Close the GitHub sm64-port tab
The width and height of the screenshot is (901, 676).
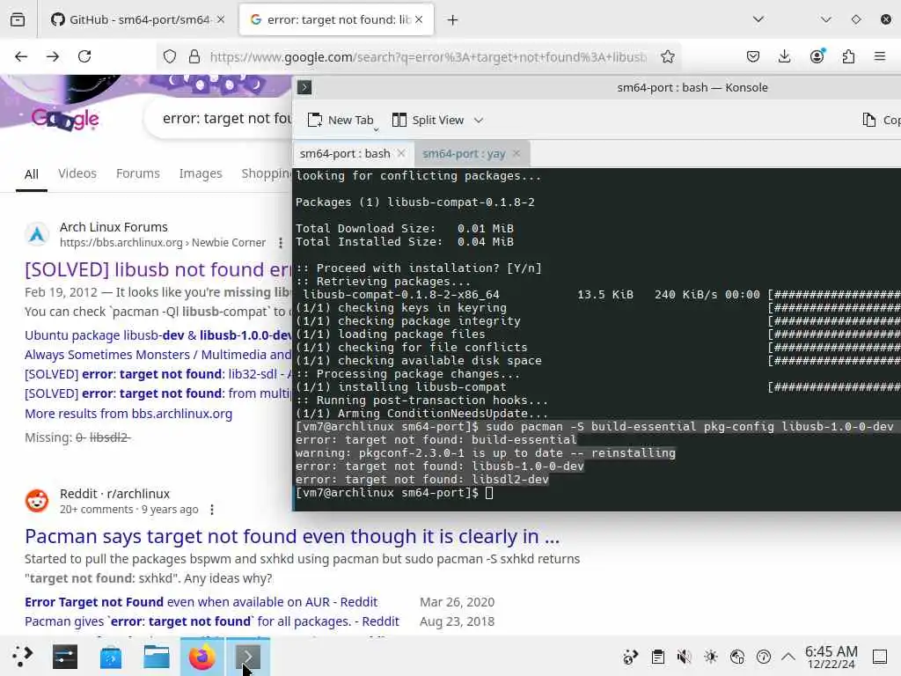coord(221,19)
